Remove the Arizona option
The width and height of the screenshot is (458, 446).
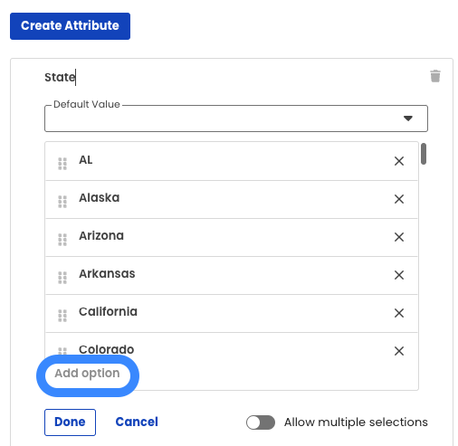[x=399, y=237]
